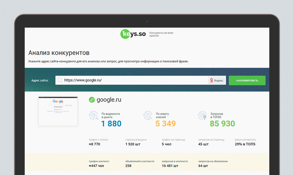Viewport: 293px width, 175px height.
Task: Click the context queries value 16 481 шт
Action: (x=170, y=166)
